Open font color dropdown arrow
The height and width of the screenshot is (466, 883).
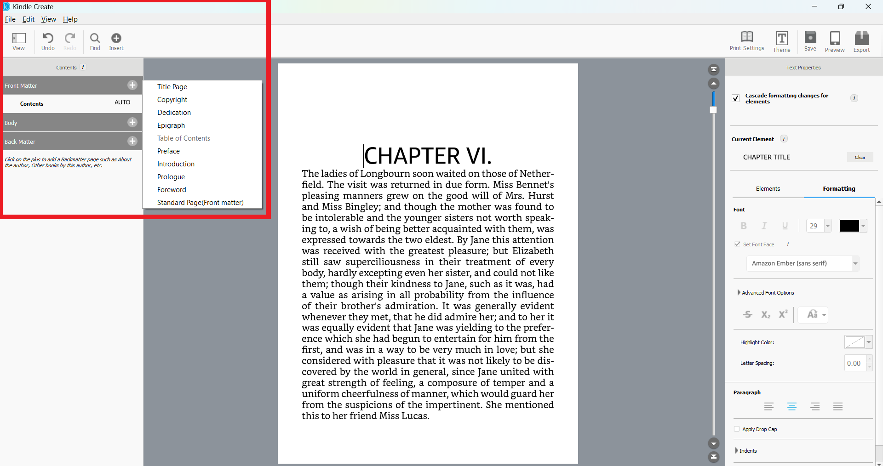point(863,226)
